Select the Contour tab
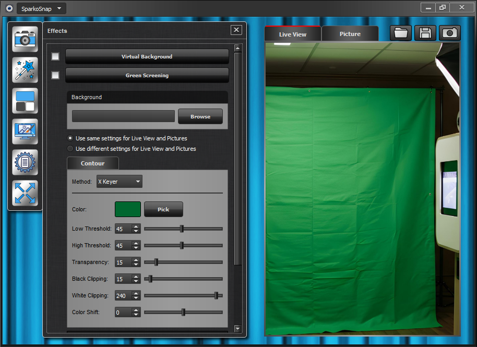Viewport: 477px width, 347px height. click(92, 163)
